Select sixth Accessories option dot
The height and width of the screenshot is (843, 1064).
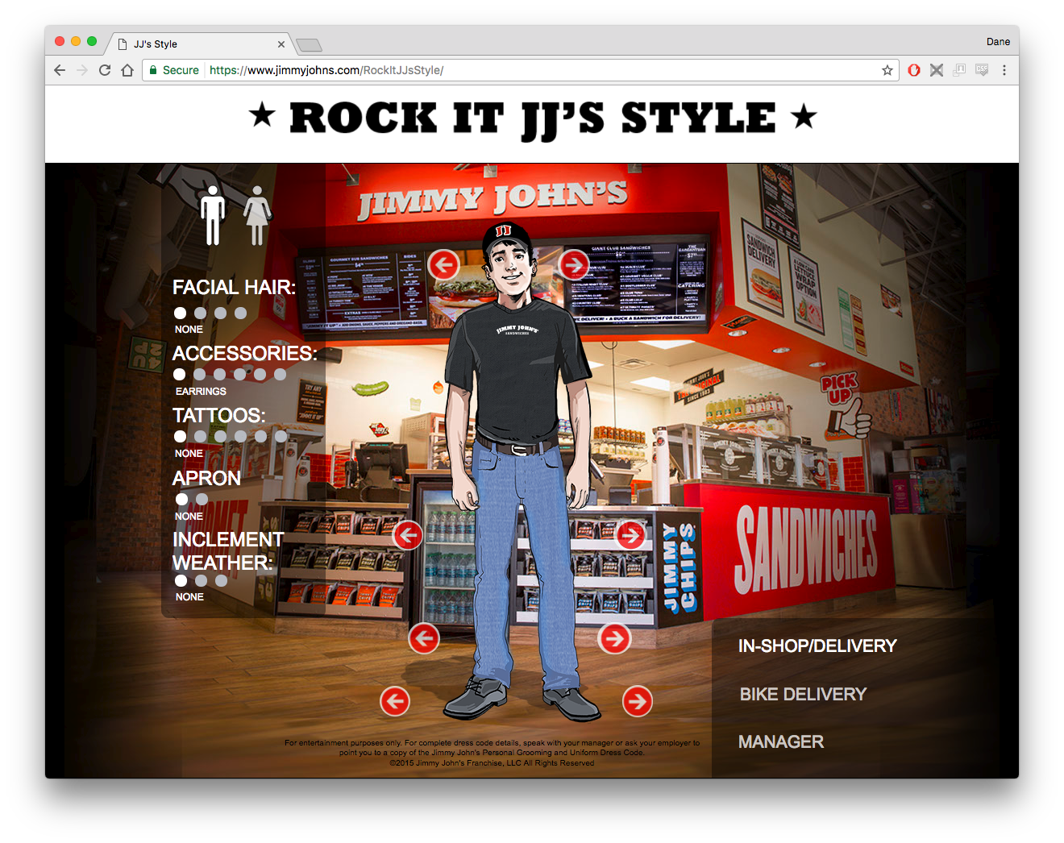coord(280,374)
